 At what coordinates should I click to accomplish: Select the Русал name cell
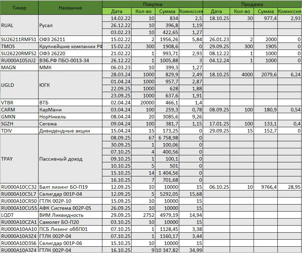[x=70, y=25]
